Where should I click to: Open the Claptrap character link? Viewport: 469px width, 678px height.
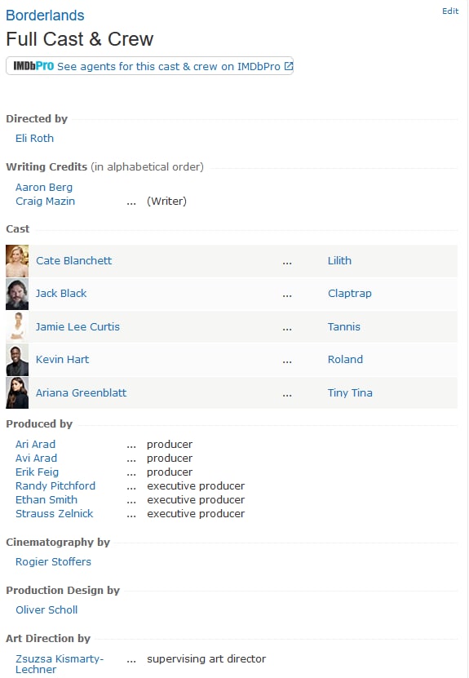pyautogui.click(x=350, y=294)
